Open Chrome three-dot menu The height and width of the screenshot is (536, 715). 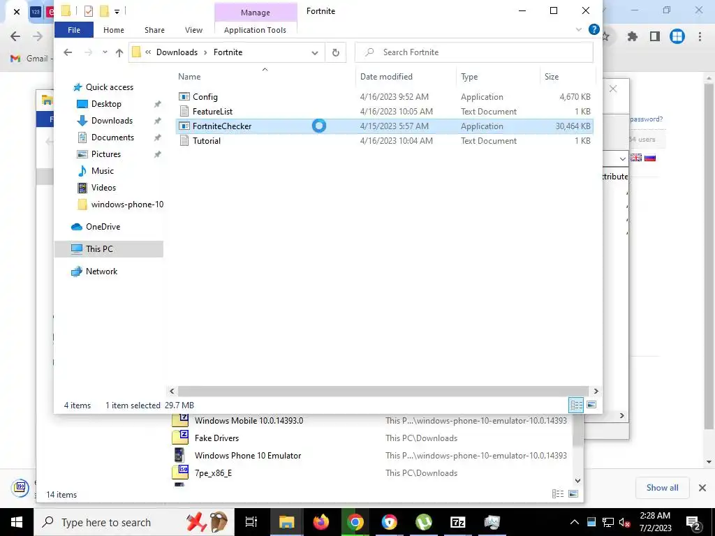pos(700,36)
